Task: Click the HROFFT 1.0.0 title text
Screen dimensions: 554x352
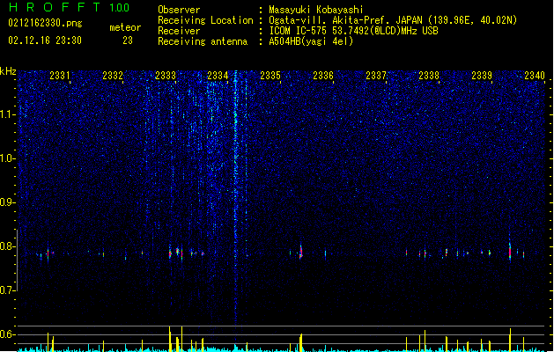Action: coord(69,7)
